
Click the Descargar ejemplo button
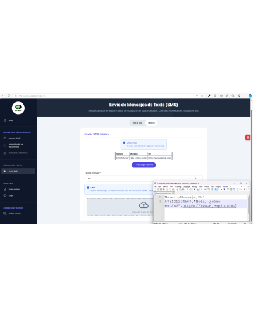(144, 165)
